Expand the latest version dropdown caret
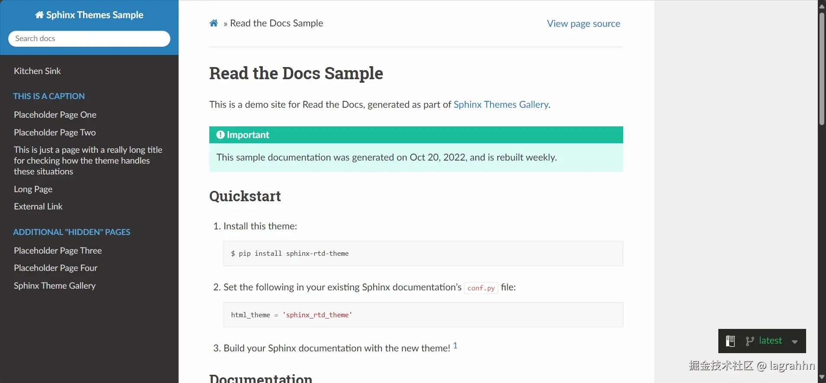The width and height of the screenshot is (826, 383). (795, 341)
